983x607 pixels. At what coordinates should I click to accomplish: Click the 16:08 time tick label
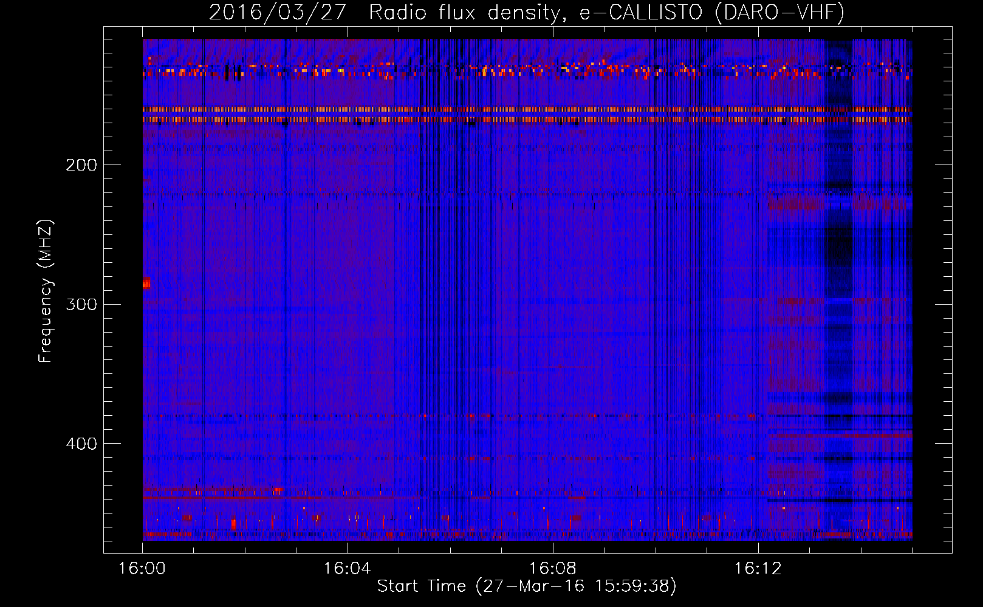pos(552,569)
